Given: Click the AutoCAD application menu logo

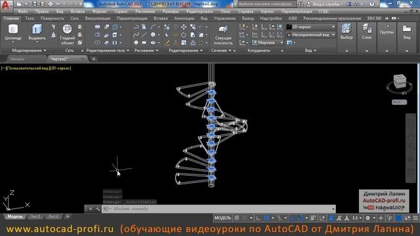Looking at the screenshot, I should tap(6, 6).
